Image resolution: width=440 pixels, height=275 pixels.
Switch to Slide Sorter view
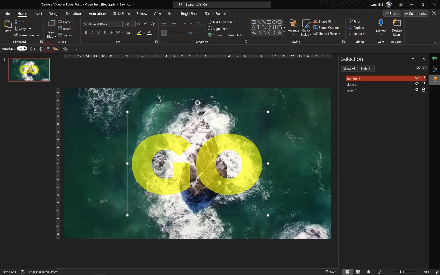pyautogui.click(x=358, y=272)
